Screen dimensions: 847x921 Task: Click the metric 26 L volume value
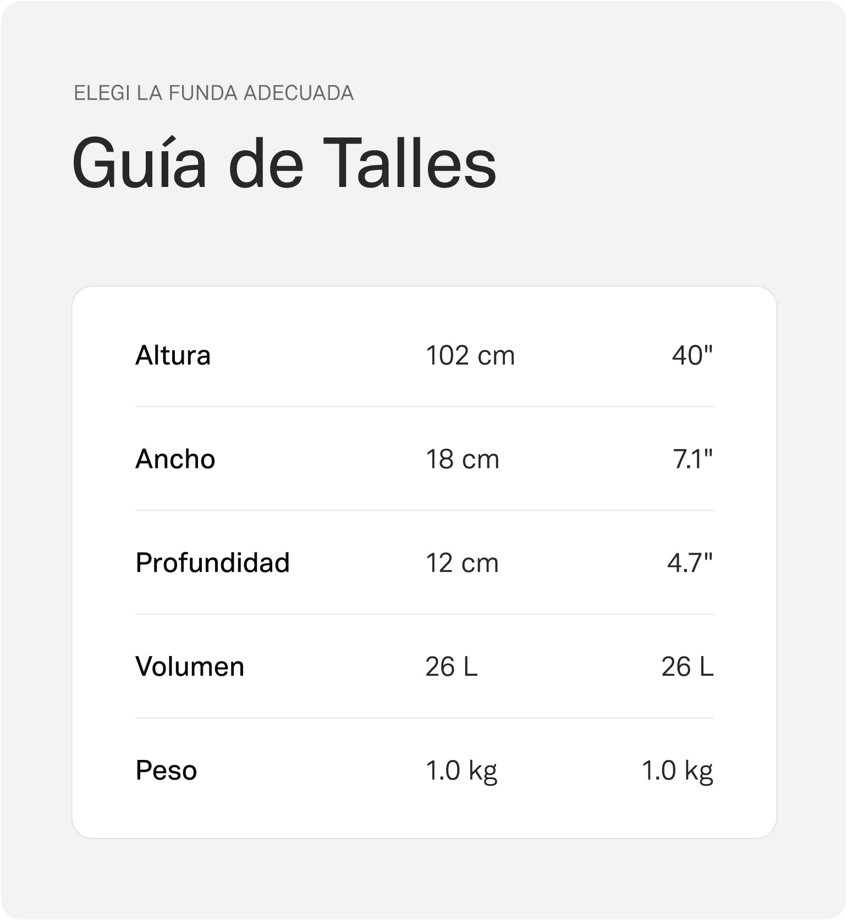point(452,666)
